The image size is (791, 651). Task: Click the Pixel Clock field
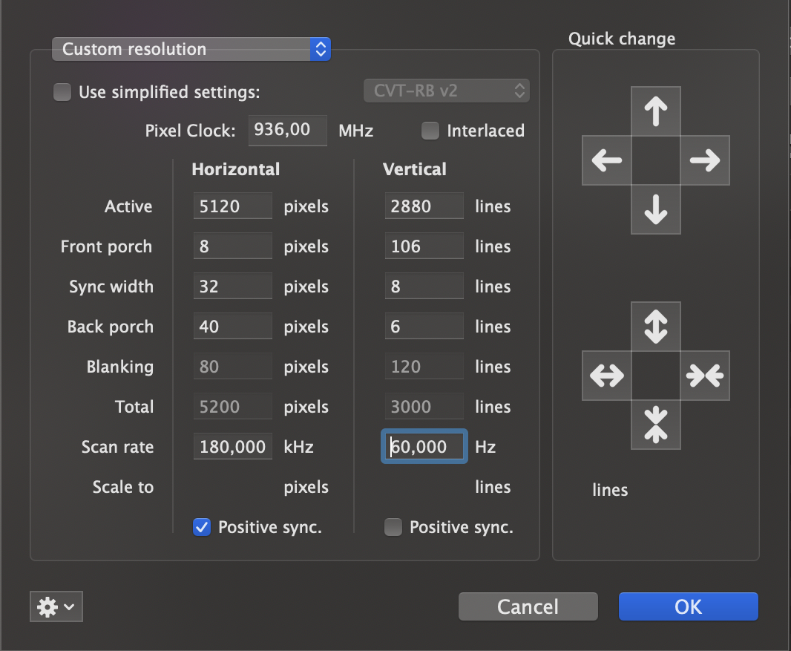288,131
